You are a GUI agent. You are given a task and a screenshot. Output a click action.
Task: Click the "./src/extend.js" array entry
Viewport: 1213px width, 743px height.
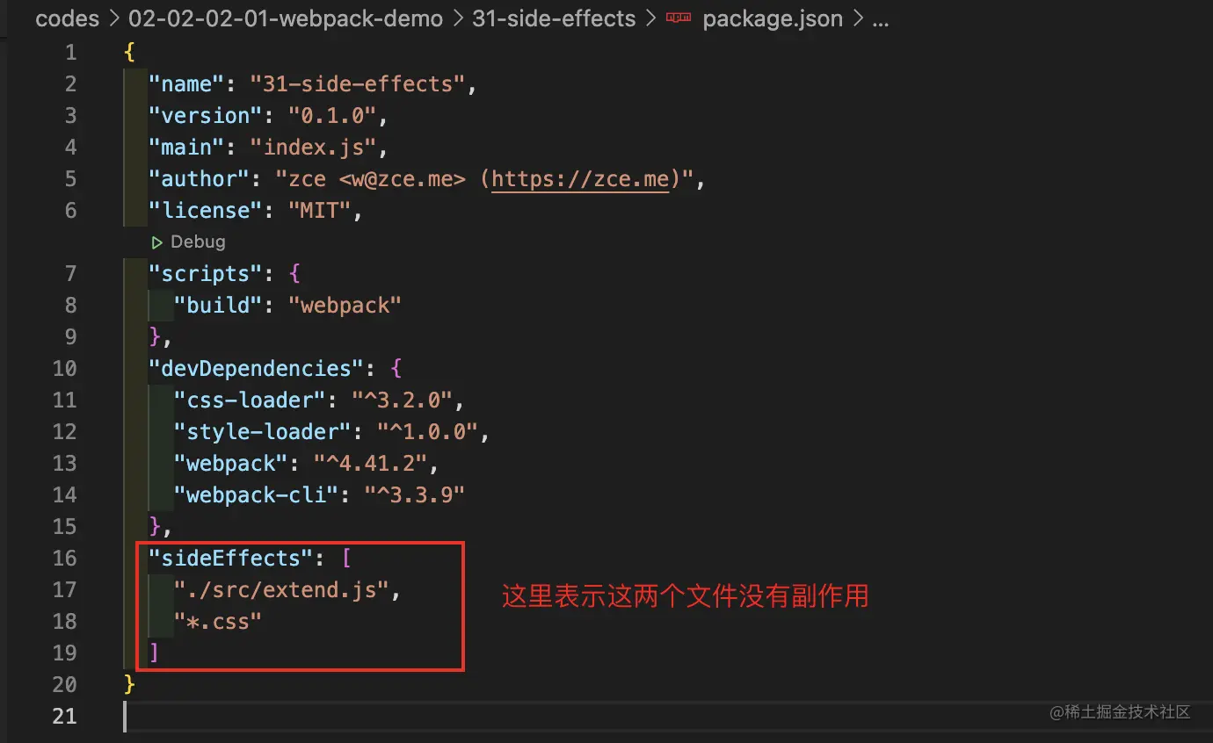281,590
